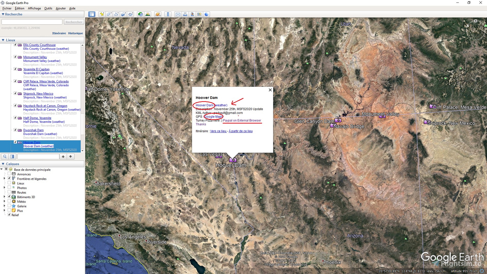Open the historical imagery clock tool
This screenshot has width=487, height=274.
pyautogui.click(x=140, y=14)
